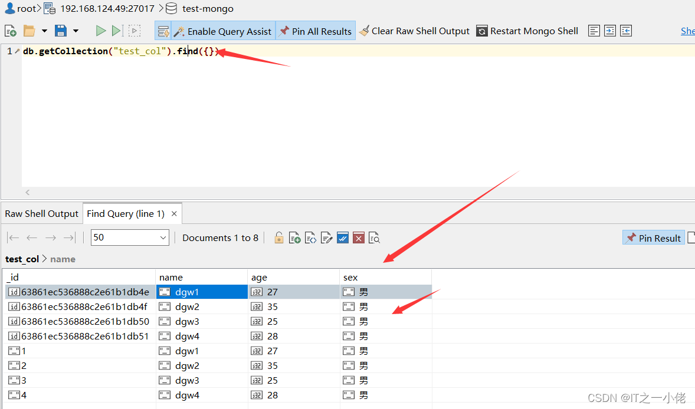The height and width of the screenshot is (409, 695).
Task: Click the red X delete document icon
Action: [x=359, y=238]
